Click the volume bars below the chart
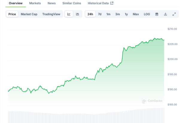The height and width of the screenshot is (123, 184). [x=87, y=116]
